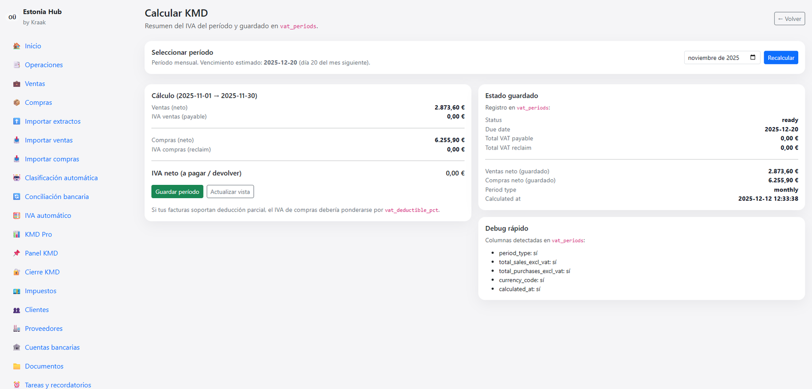Click the lock icon beside Cierre KMD
The width and height of the screenshot is (812, 389).
[17, 272]
